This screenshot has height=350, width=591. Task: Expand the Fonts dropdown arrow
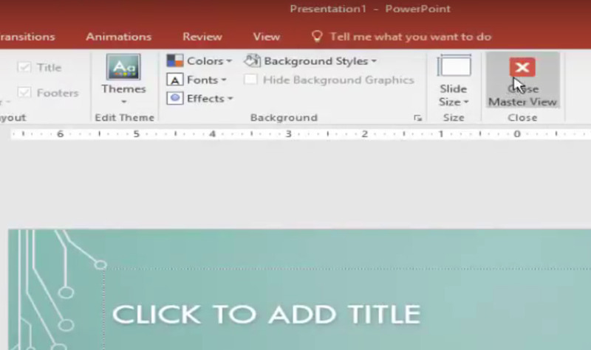pyautogui.click(x=224, y=80)
